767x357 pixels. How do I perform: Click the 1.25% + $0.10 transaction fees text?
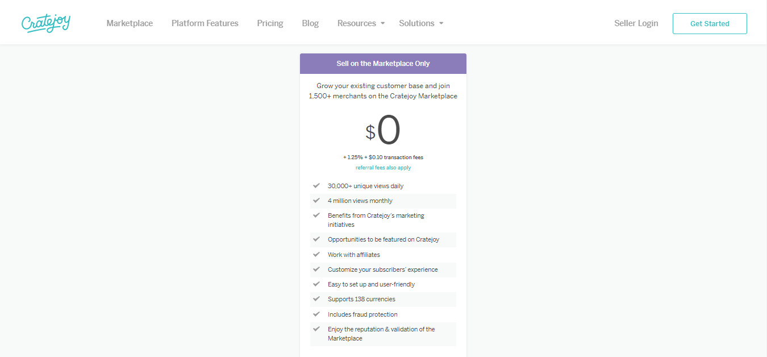[x=383, y=157]
